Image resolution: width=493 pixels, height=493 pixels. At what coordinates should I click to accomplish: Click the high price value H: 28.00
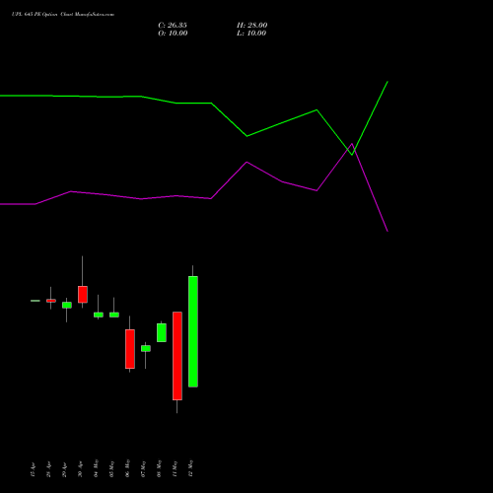(252, 26)
